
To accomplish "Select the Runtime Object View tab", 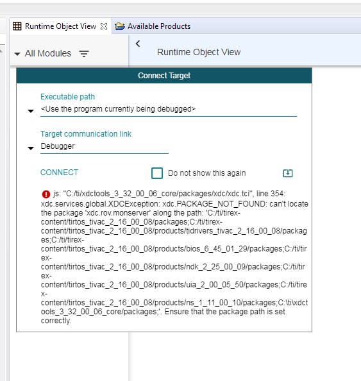I will coord(60,26).
